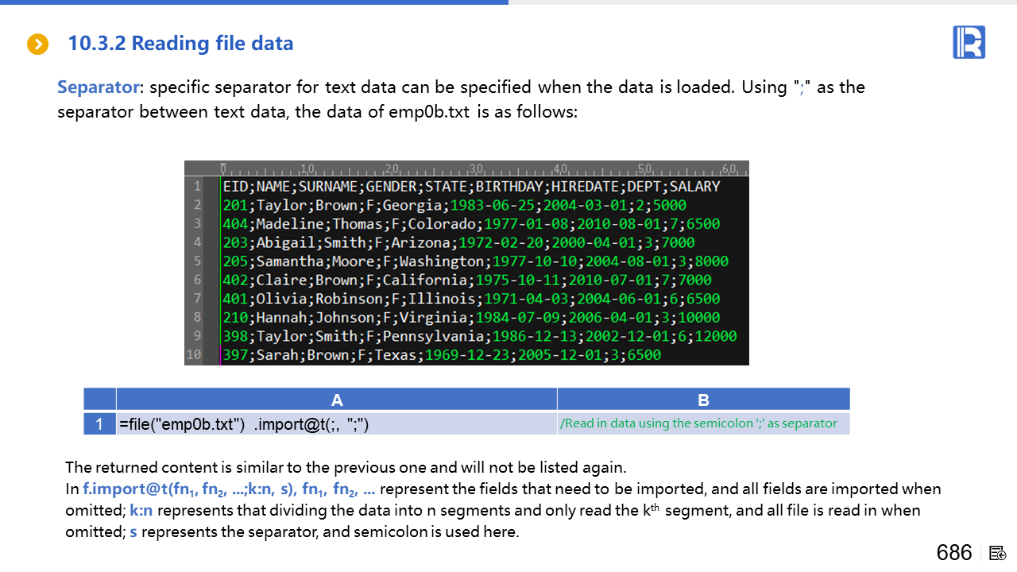Click the return-to-contents icon beside page number
The width and height of the screenshot is (1017, 572).
point(999,553)
